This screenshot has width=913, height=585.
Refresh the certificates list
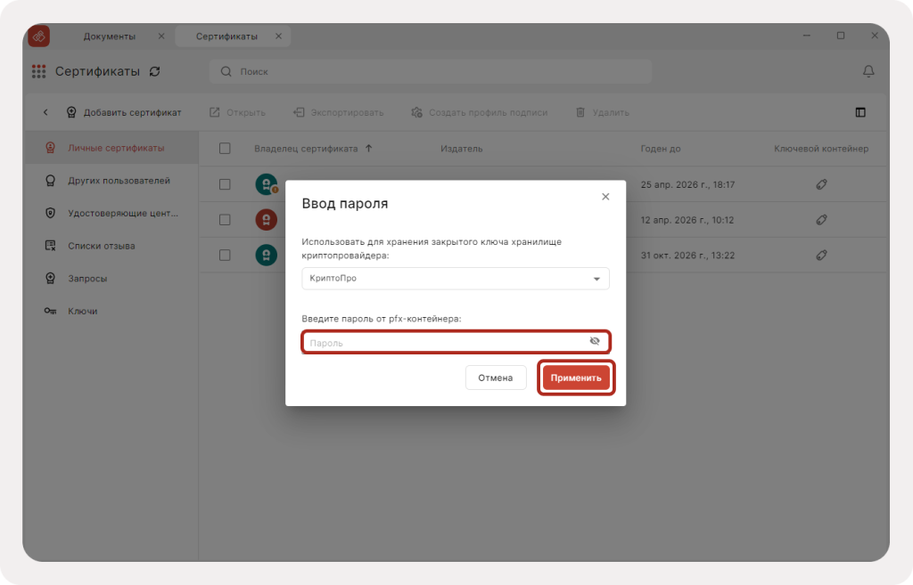155,71
